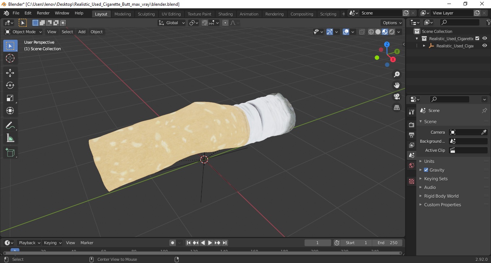Image resolution: width=491 pixels, height=263 pixels.
Task: Expand the Units panel
Action: coord(429,161)
